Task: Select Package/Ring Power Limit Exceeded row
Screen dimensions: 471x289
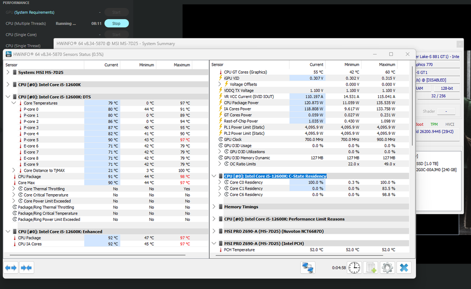Action: coord(106,220)
